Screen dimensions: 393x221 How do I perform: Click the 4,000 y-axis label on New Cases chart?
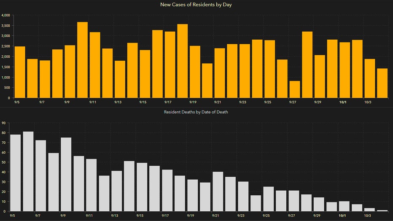tap(5, 15)
